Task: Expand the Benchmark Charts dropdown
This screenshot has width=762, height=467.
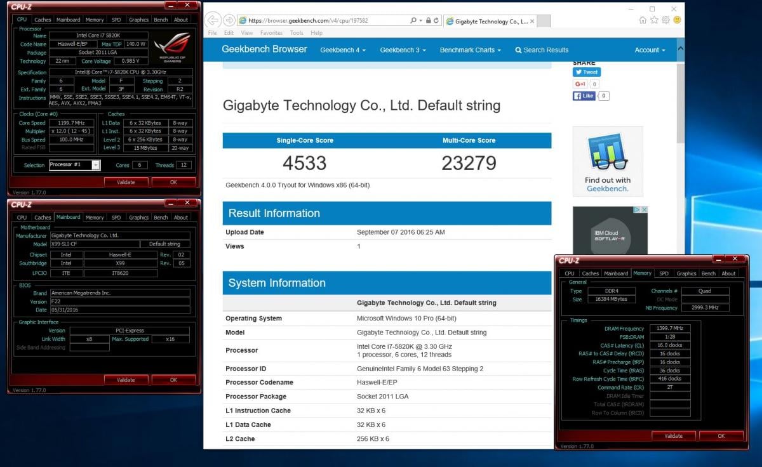Action: tap(470, 50)
